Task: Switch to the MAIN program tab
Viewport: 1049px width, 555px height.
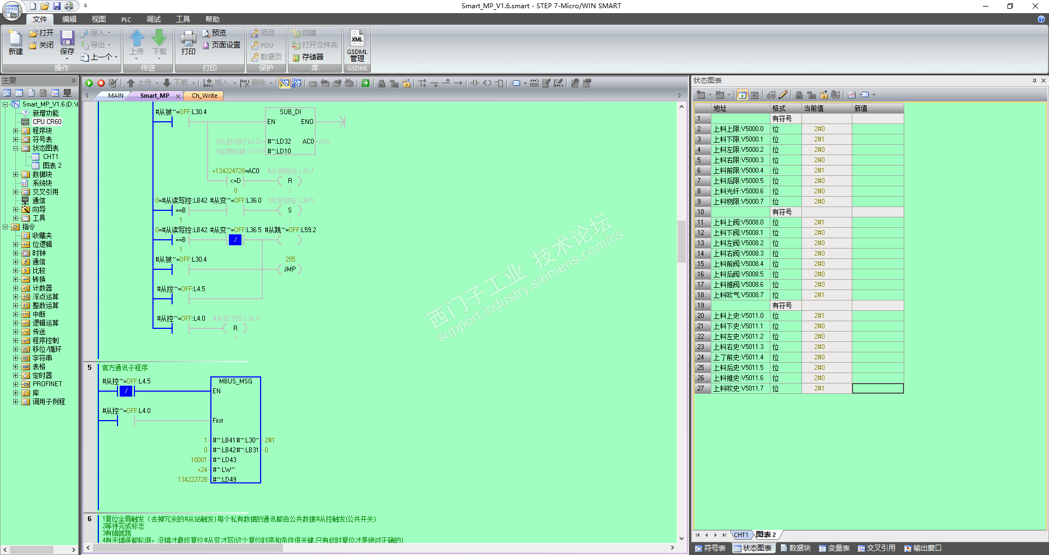Action: 115,96
